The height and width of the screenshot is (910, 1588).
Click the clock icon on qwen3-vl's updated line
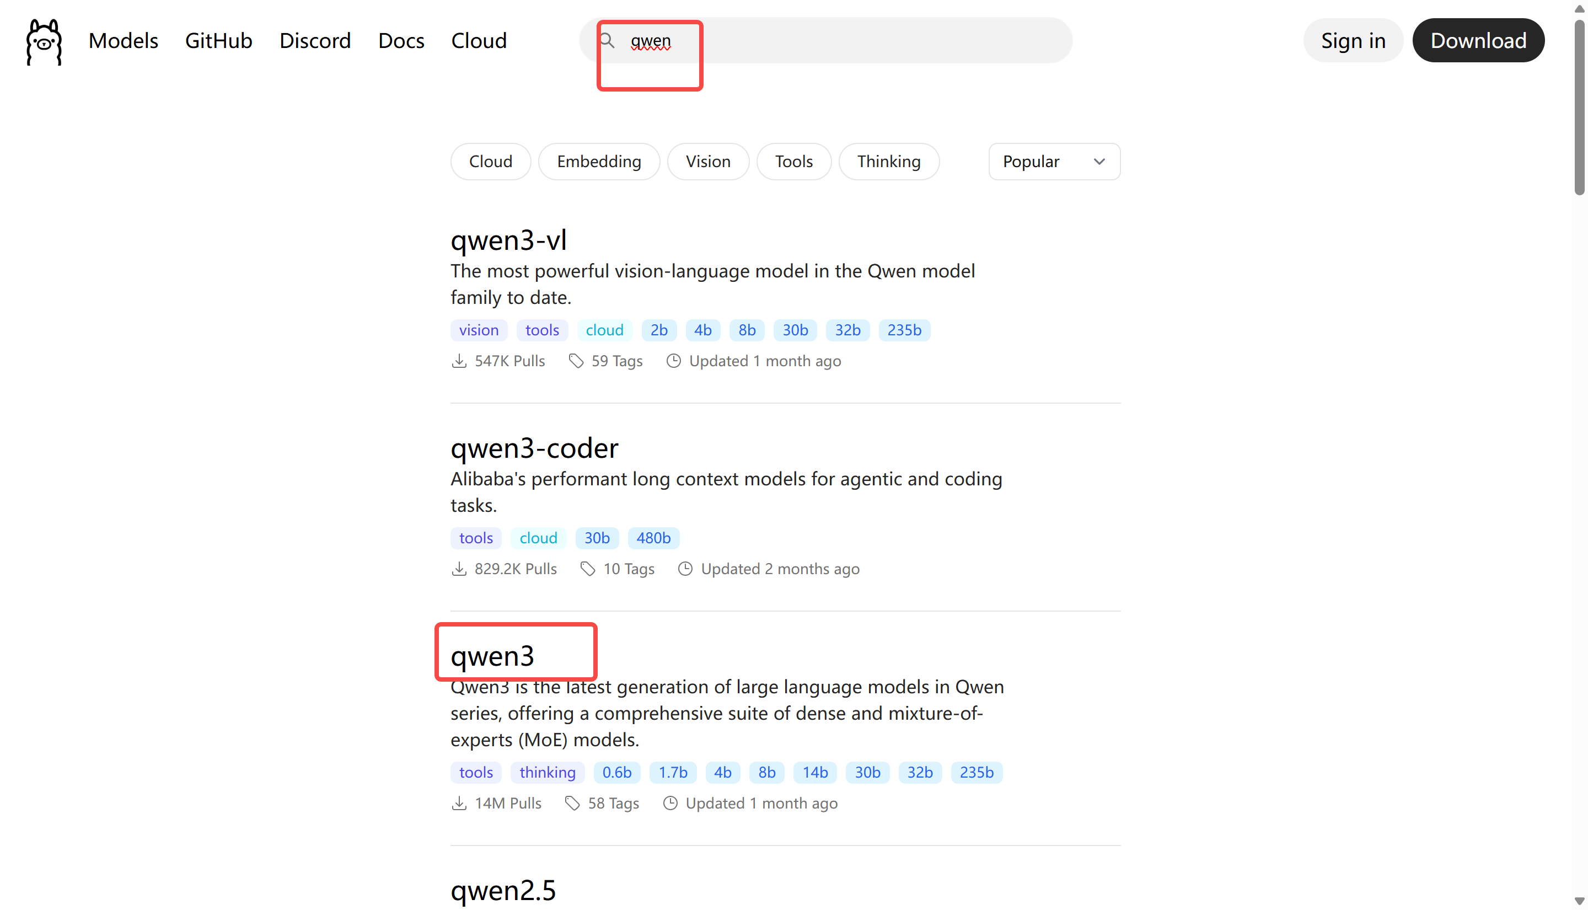[673, 361]
